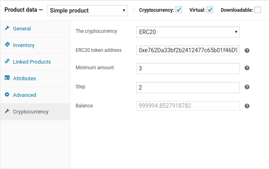The image size is (269, 169).
Task: Enable the Downloadable checkbox
Action: coord(258,10)
